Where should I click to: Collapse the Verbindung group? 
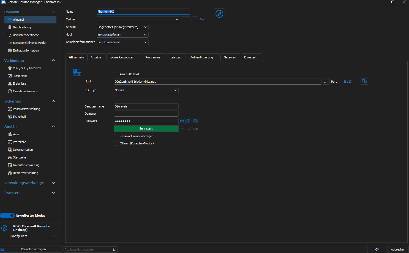click(x=53, y=60)
